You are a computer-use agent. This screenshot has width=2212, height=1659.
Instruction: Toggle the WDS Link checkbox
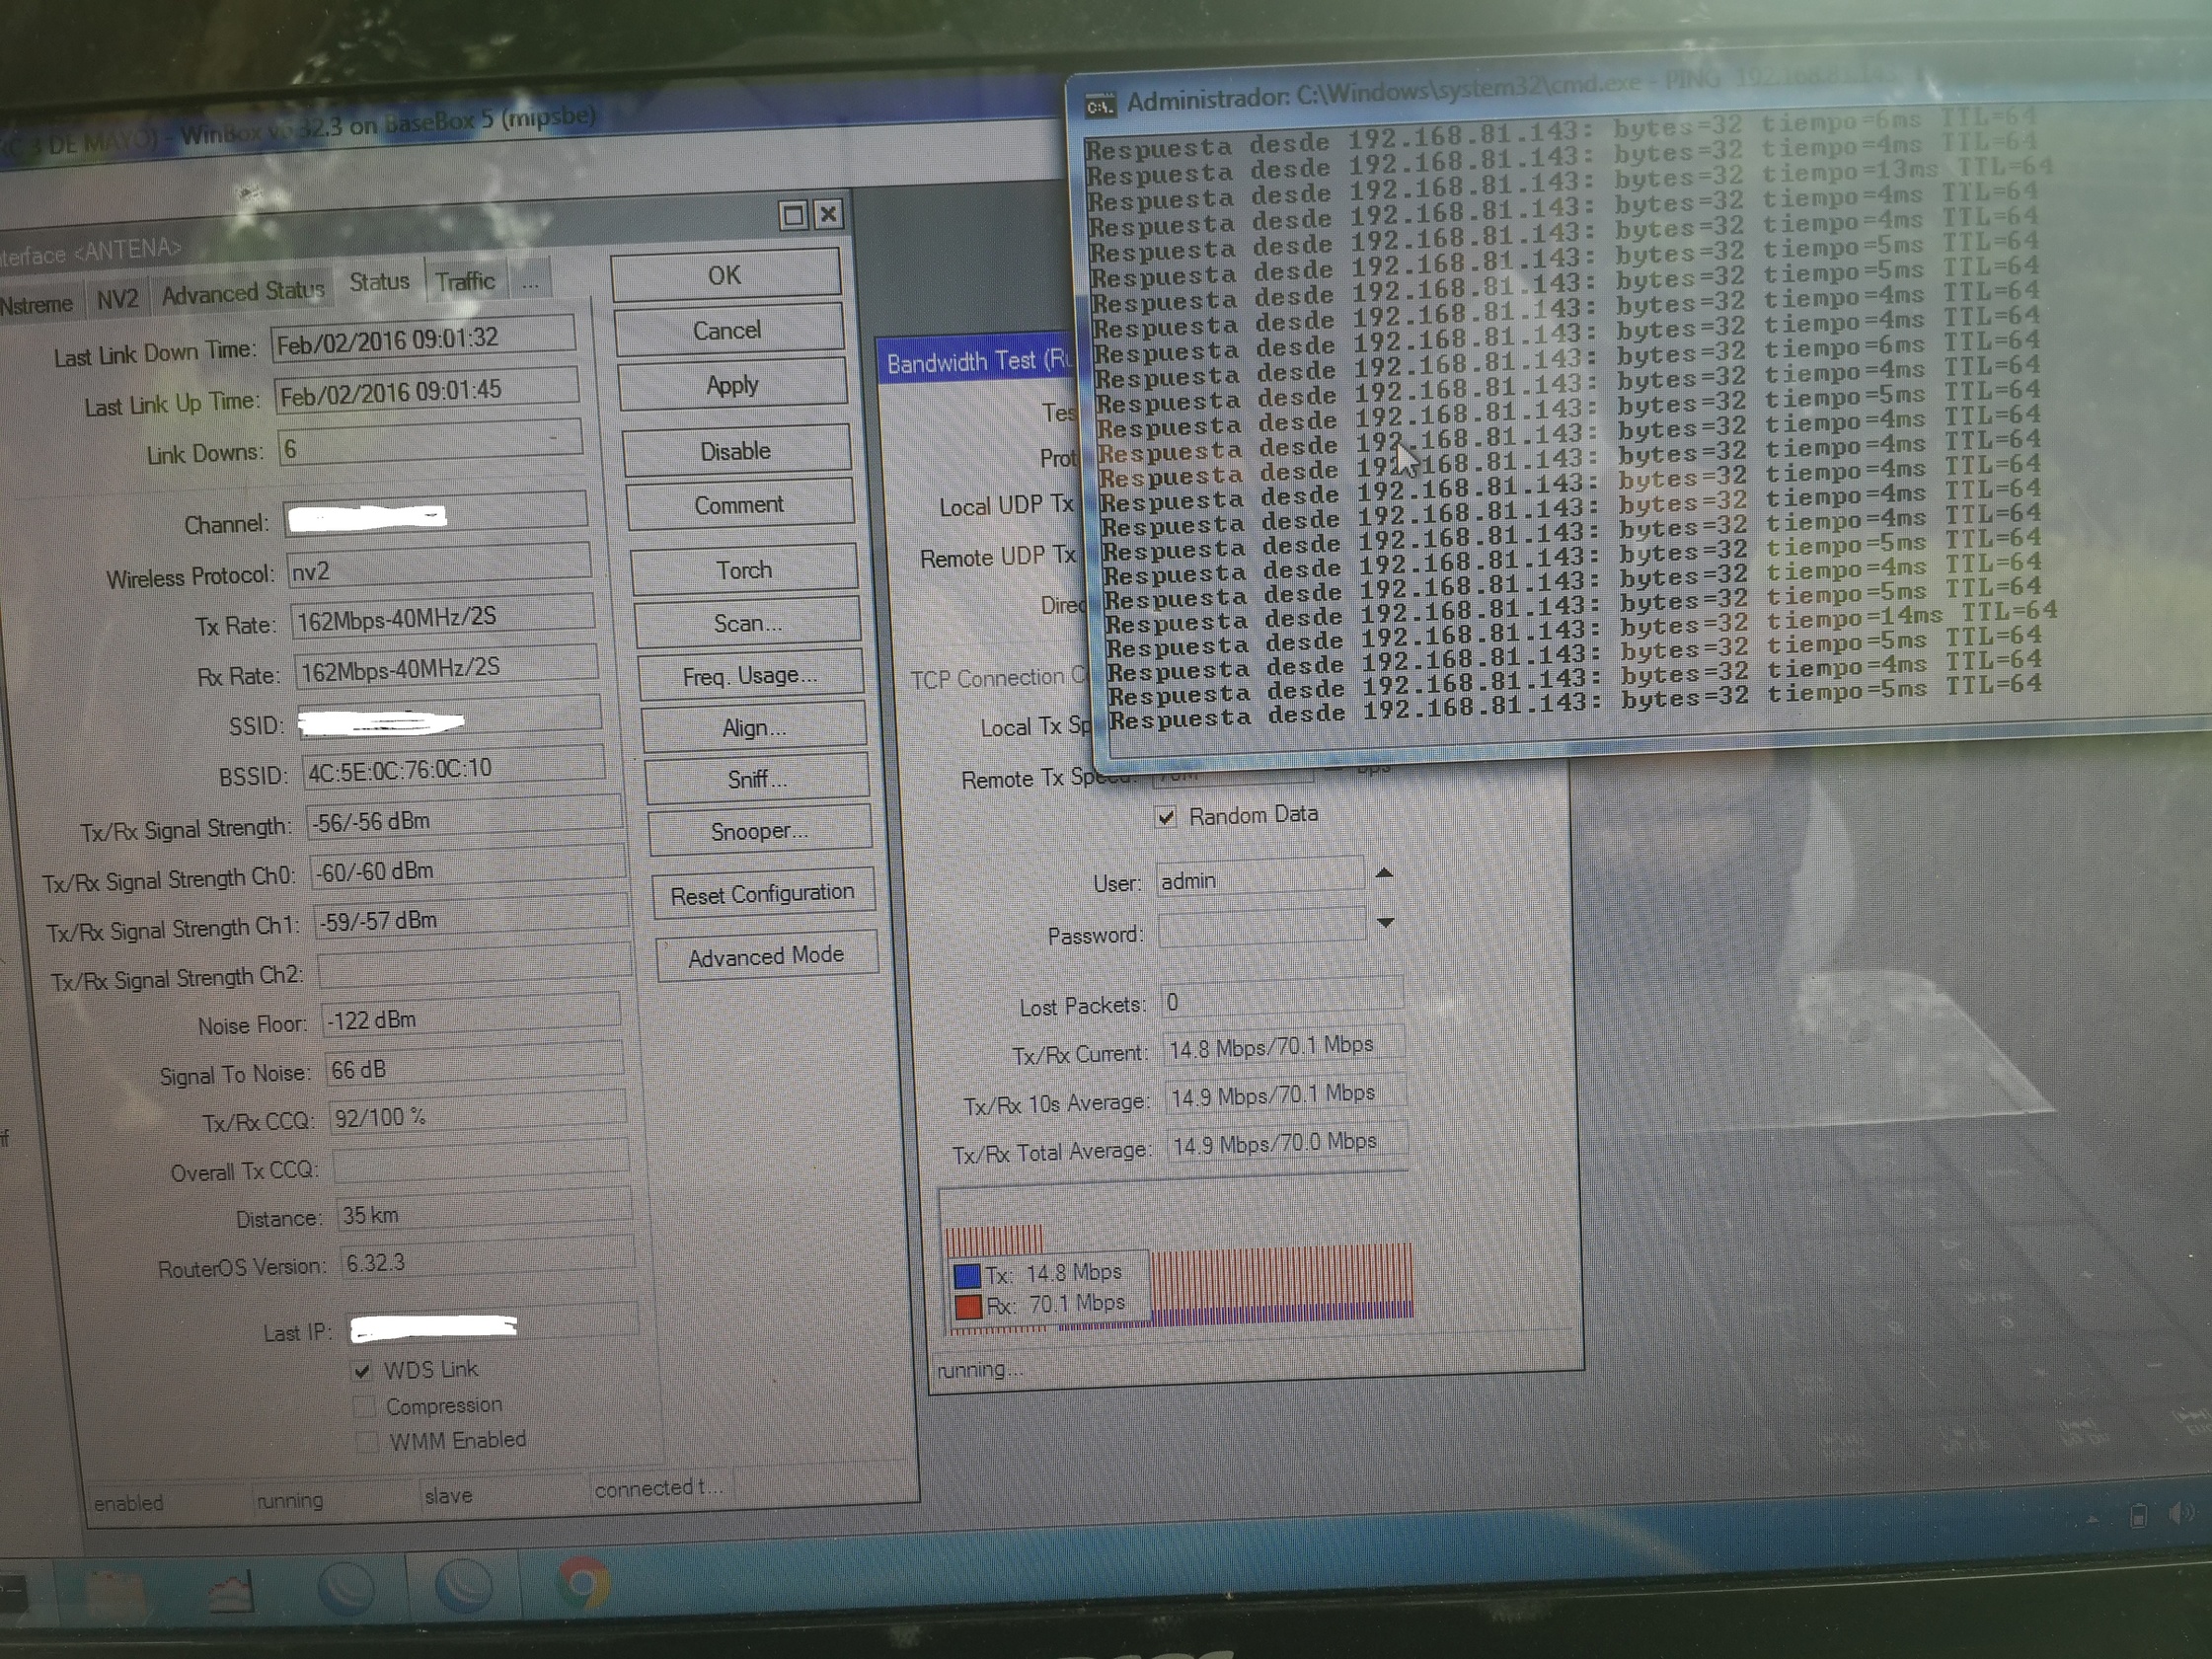click(362, 1371)
